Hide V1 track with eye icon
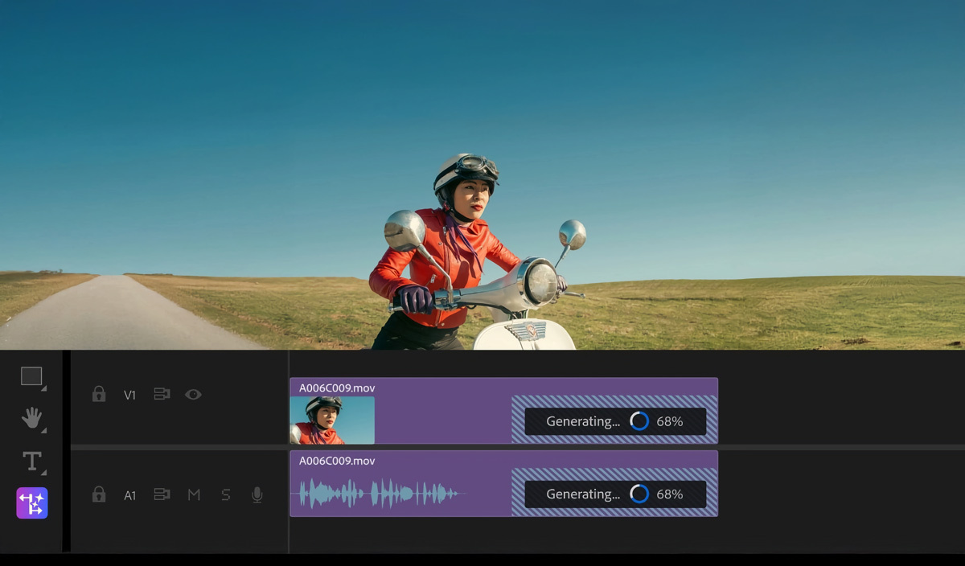 [193, 395]
